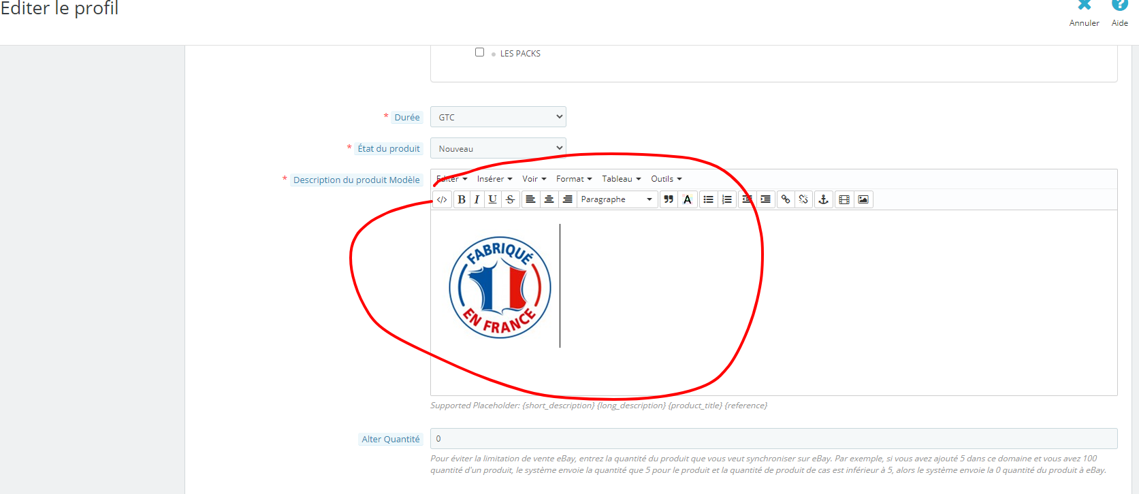The height and width of the screenshot is (494, 1139).
Task: Insert a blockquote
Action: click(x=669, y=199)
